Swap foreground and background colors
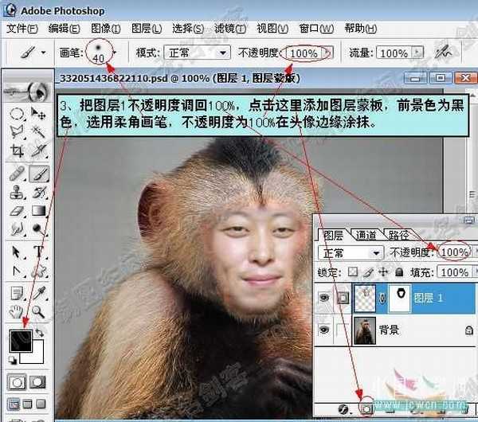This screenshot has width=478, height=422. coord(39,333)
